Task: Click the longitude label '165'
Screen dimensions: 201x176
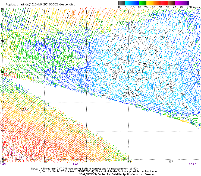Action: [x=2, y=162]
